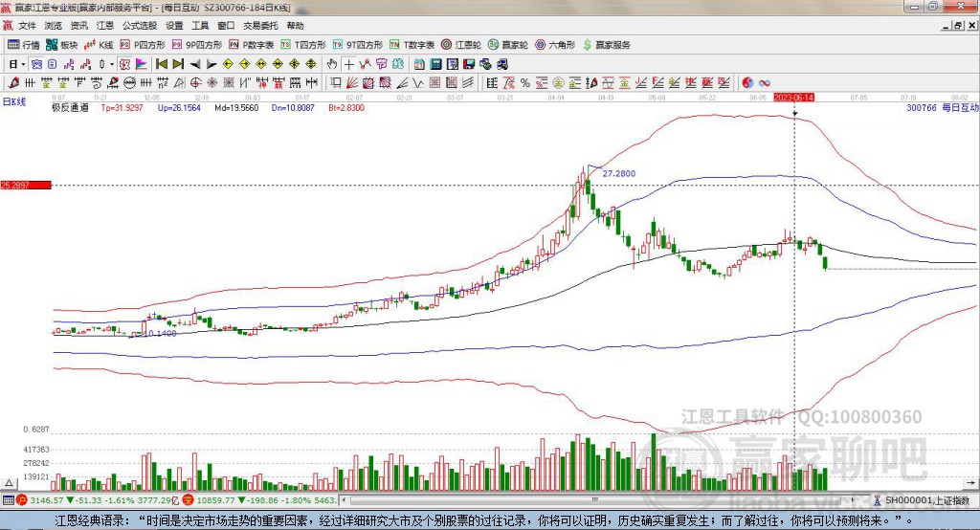Click the yin-yang icon
This screenshot has height=530, width=980.
(x=747, y=82)
